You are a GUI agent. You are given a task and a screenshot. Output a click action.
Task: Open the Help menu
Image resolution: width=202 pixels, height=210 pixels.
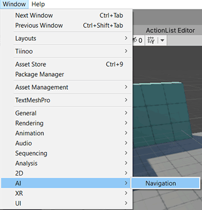38,4
